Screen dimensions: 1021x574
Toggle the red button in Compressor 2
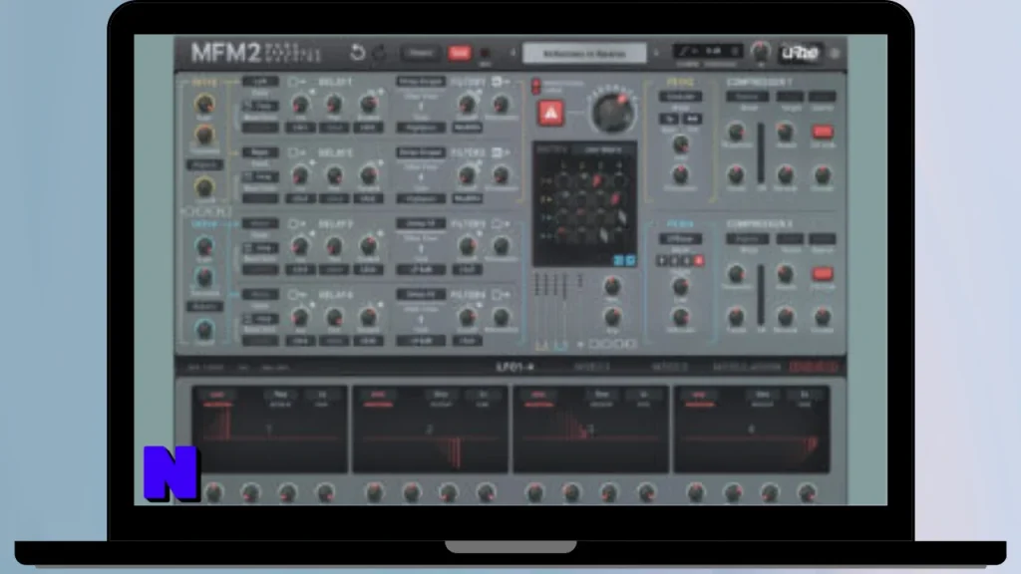point(823,273)
